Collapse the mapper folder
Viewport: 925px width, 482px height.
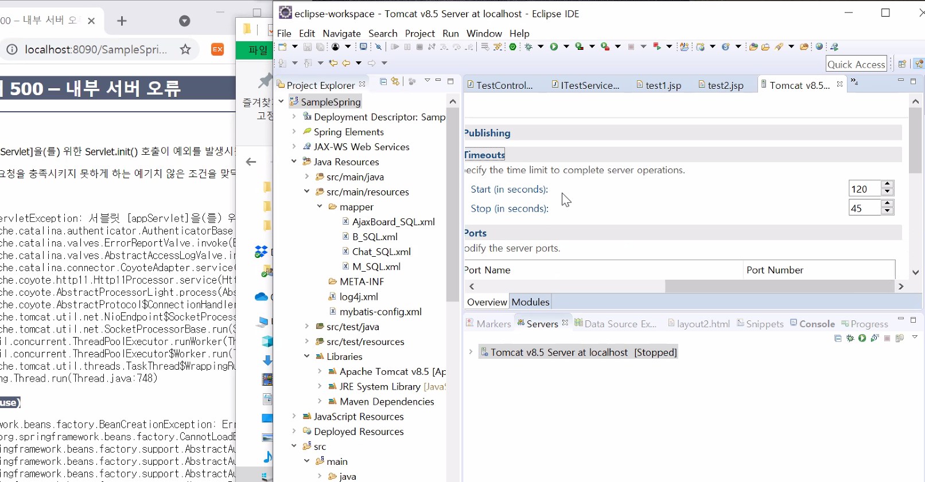[x=320, y=206]
